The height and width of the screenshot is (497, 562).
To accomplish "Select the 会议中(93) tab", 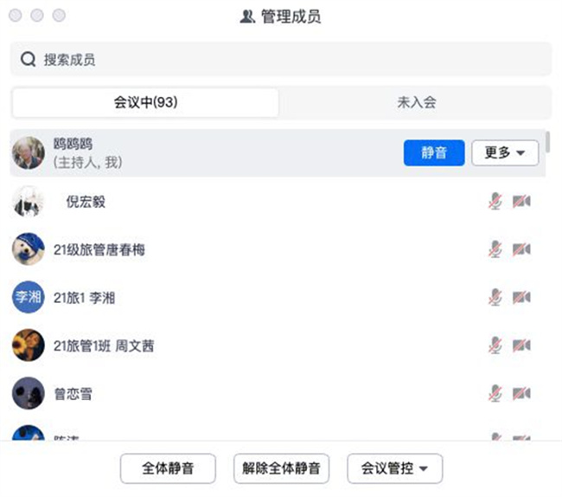I will pos(145,102).
